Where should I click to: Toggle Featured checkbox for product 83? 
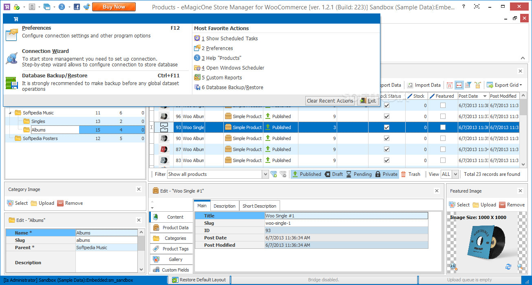(443, 160)
